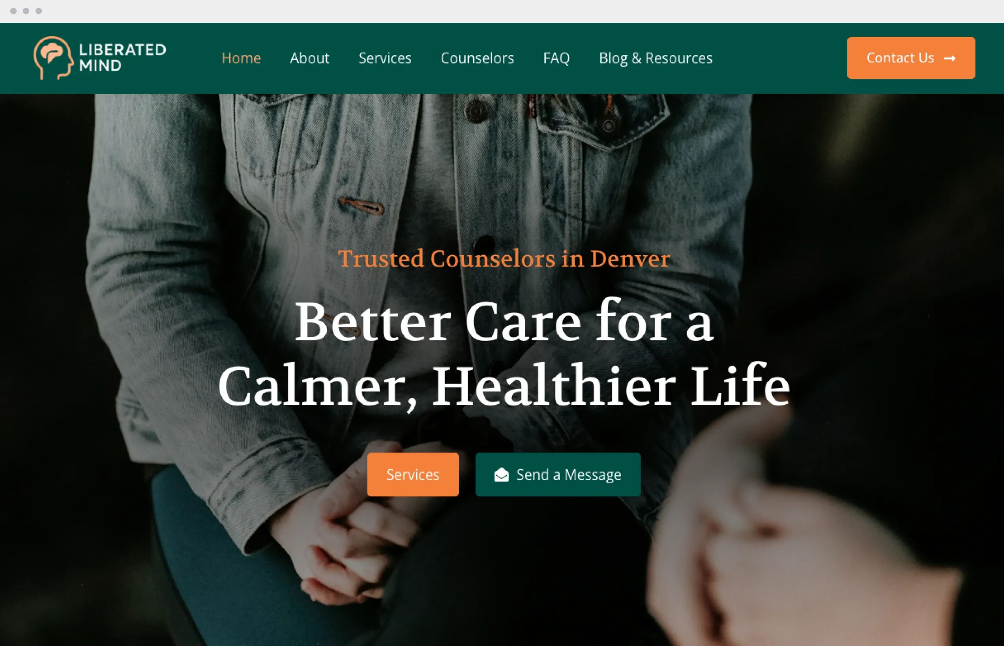Screen dimensions: 1004x646
Task: Open Services in the navigation bar
Action: pyautogui.click(x=385, y=58)
